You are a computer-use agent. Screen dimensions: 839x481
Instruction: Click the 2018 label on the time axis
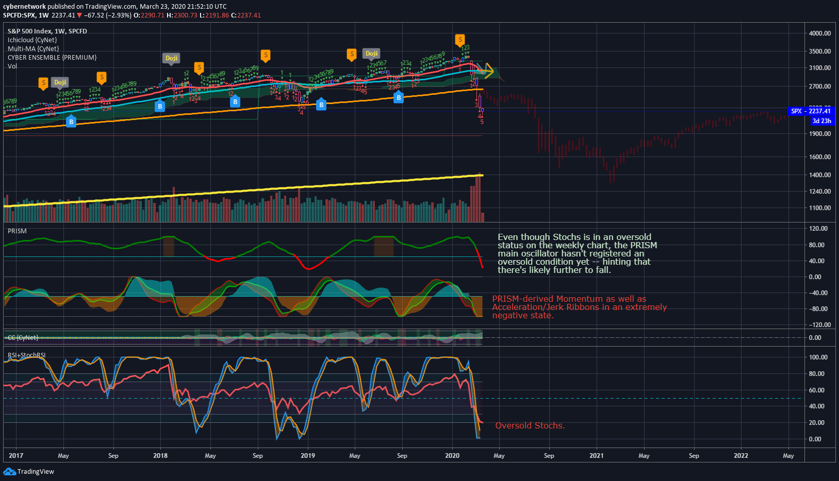[160, 456]
